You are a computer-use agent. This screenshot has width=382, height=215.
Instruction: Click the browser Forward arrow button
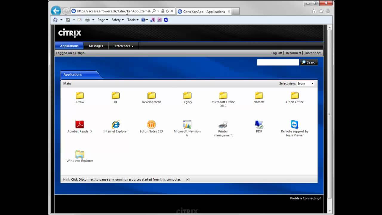pos(66,11)
